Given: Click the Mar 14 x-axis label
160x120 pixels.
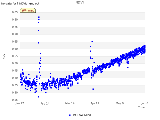Looking at the screenshot, I should 70,103.
